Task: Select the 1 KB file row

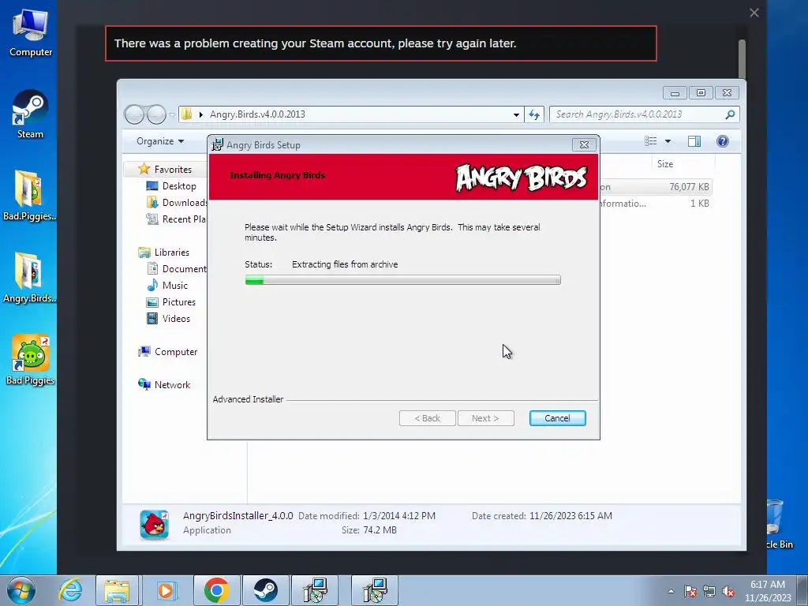Action: 656,204
